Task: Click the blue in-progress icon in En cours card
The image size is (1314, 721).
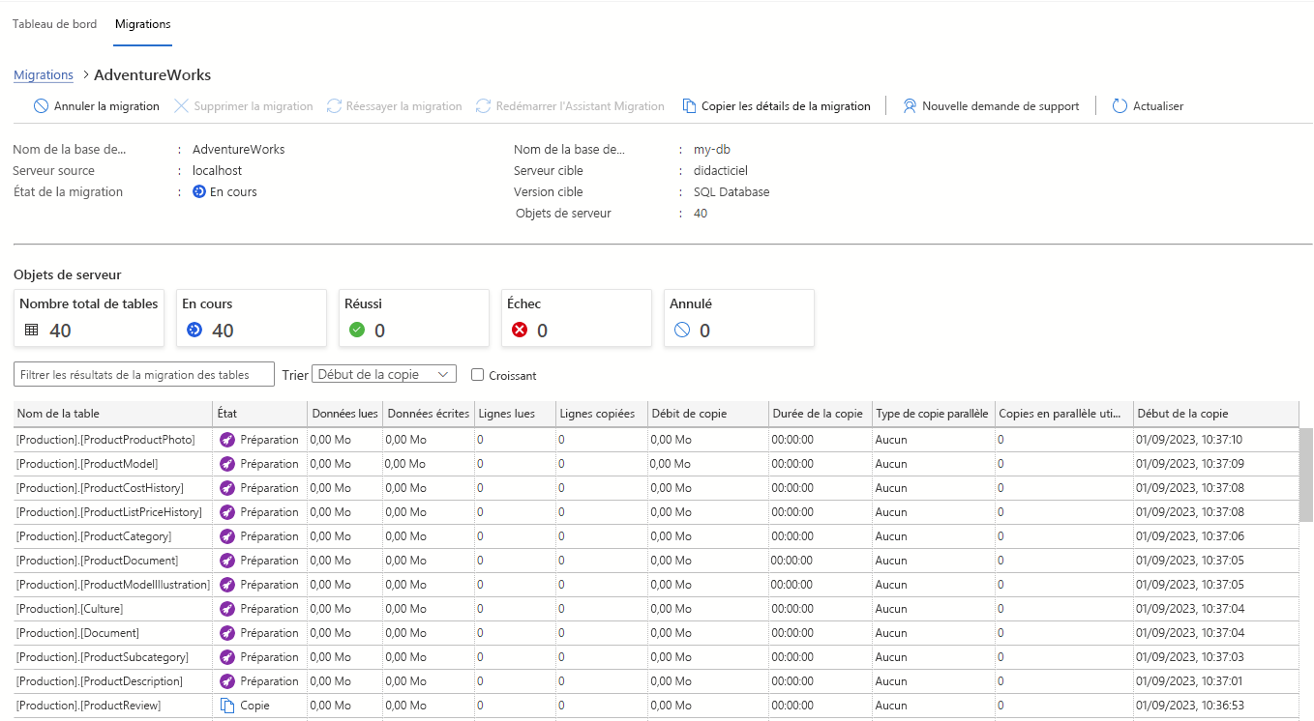Action: (194, 331)
